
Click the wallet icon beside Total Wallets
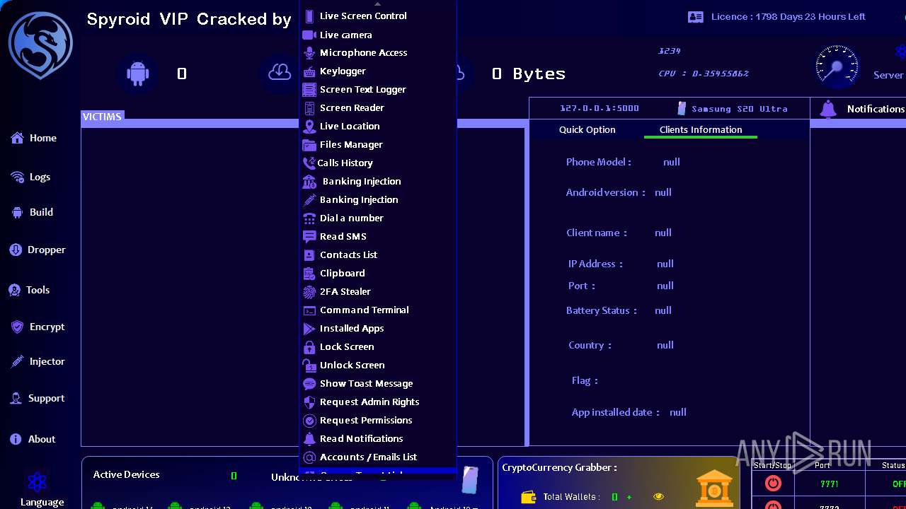pyautogui.click(x=528, y=497)
